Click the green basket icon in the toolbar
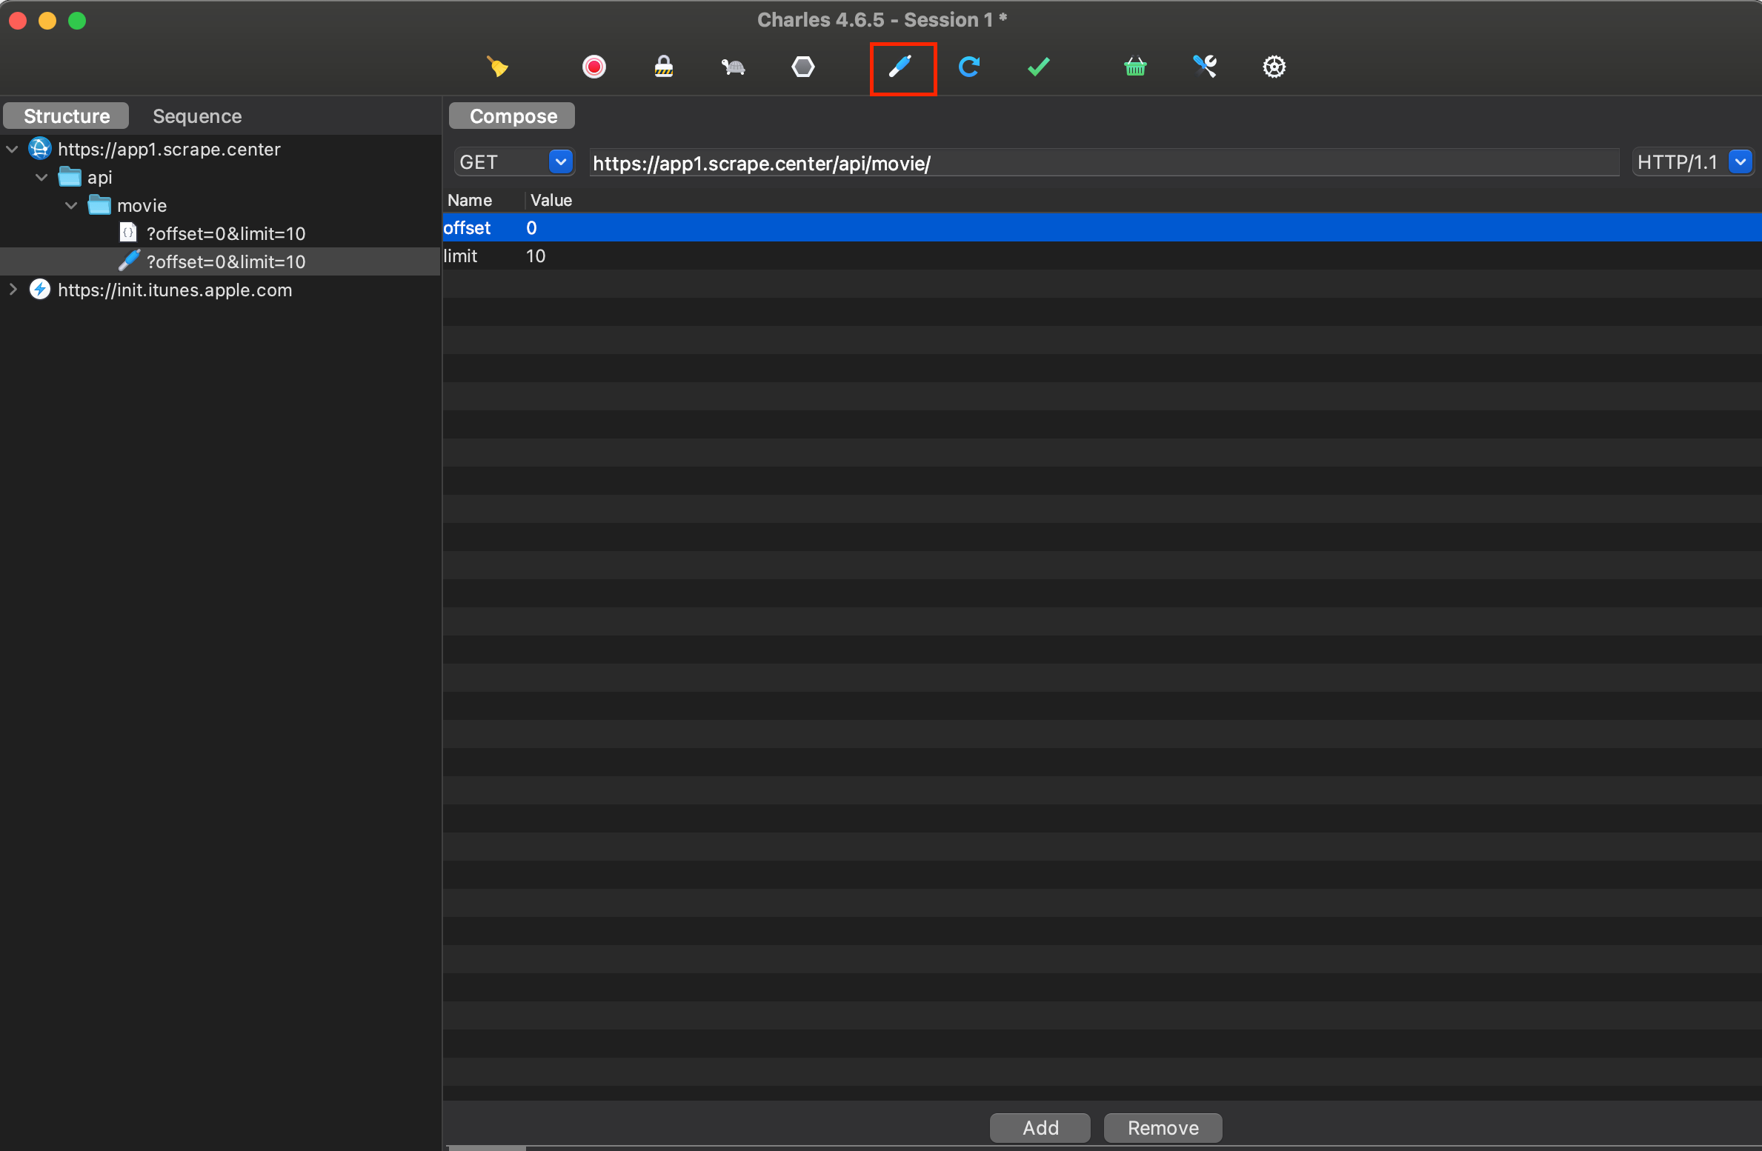The image size is (1762, 1151). pos(1134,67)
